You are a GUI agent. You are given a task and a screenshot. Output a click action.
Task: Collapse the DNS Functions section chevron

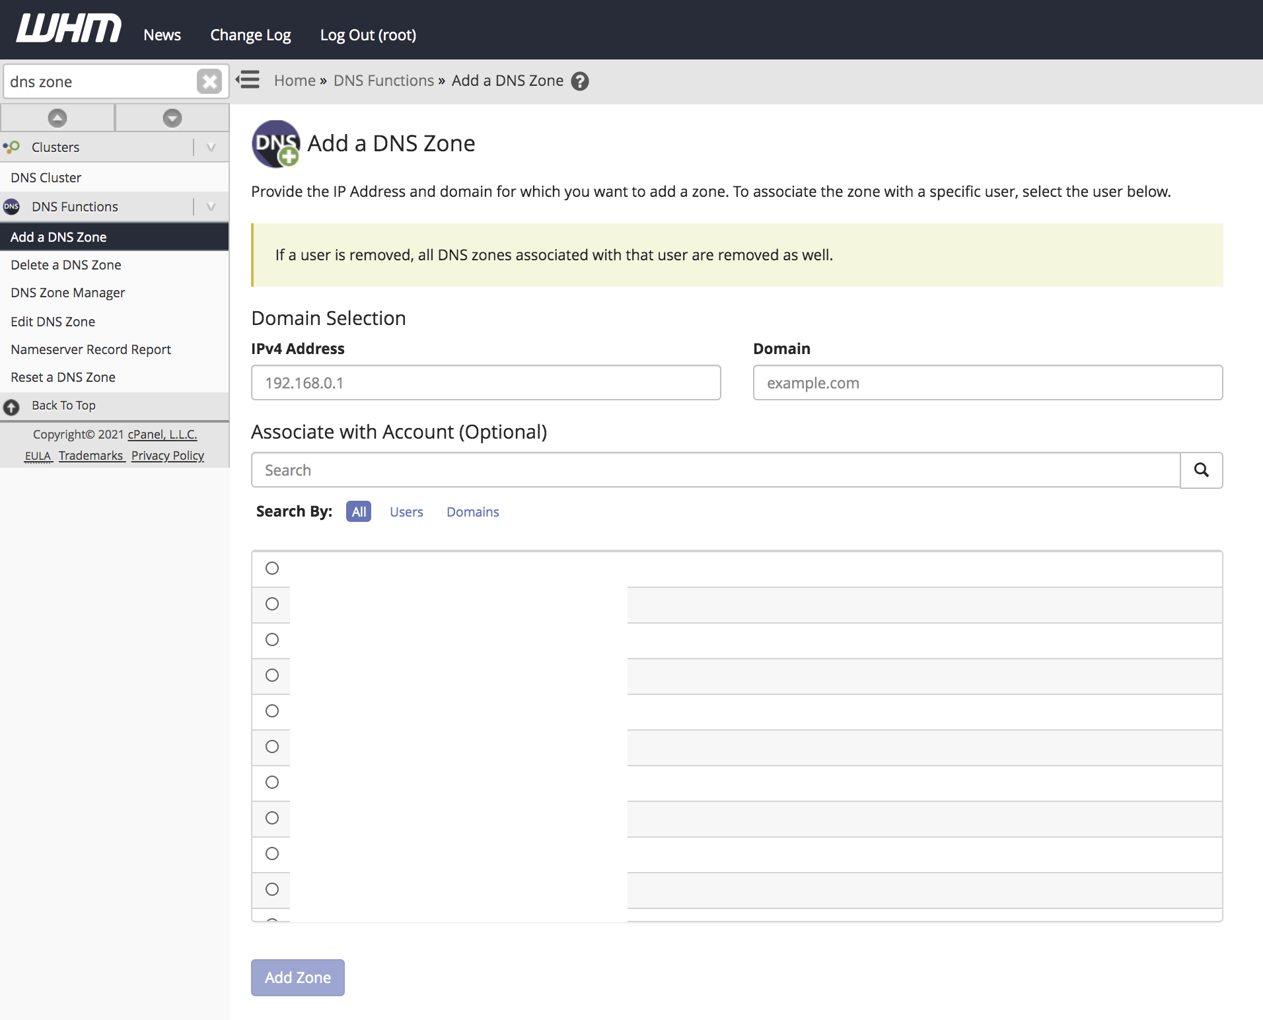(x=211, y=207)
